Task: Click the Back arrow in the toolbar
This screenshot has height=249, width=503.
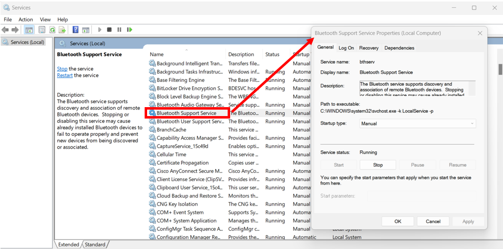Action: (5, 30)
